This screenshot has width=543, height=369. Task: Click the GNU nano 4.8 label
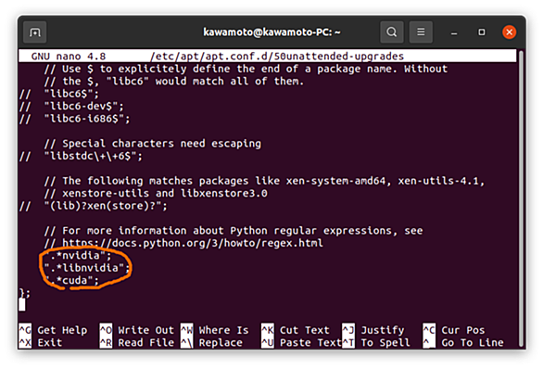pyautogui.click(x=69, y=57)
